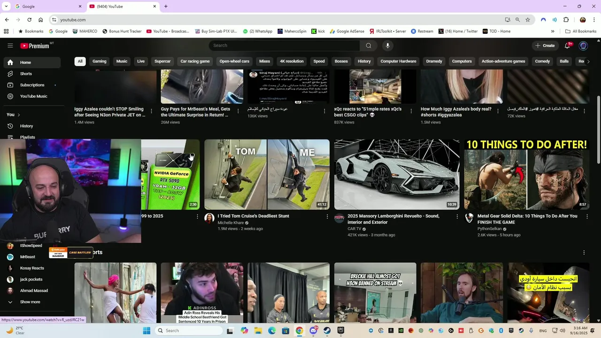Viewport: 601px width, 338px height.
Task: Open options menu of the Shorts shelf
Action: pos(584,253)
